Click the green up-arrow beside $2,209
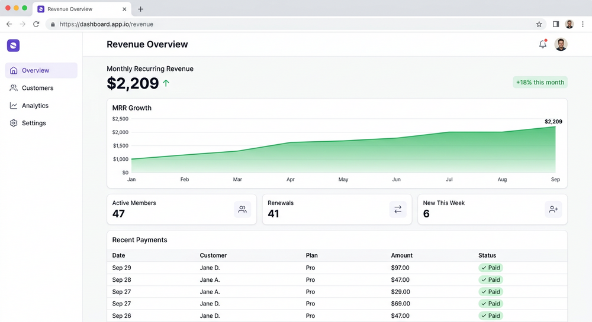Screen dimensions: 592x322 (x=166, y=83)
